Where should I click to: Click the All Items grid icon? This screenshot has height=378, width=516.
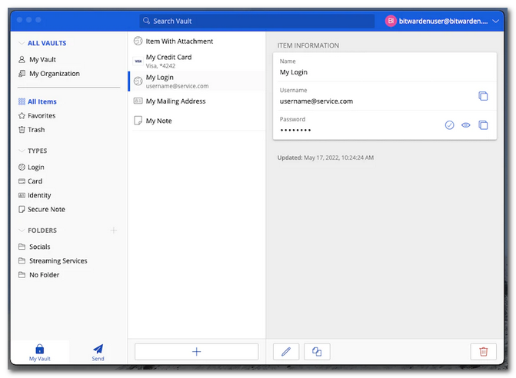click(x=22, y=101)
